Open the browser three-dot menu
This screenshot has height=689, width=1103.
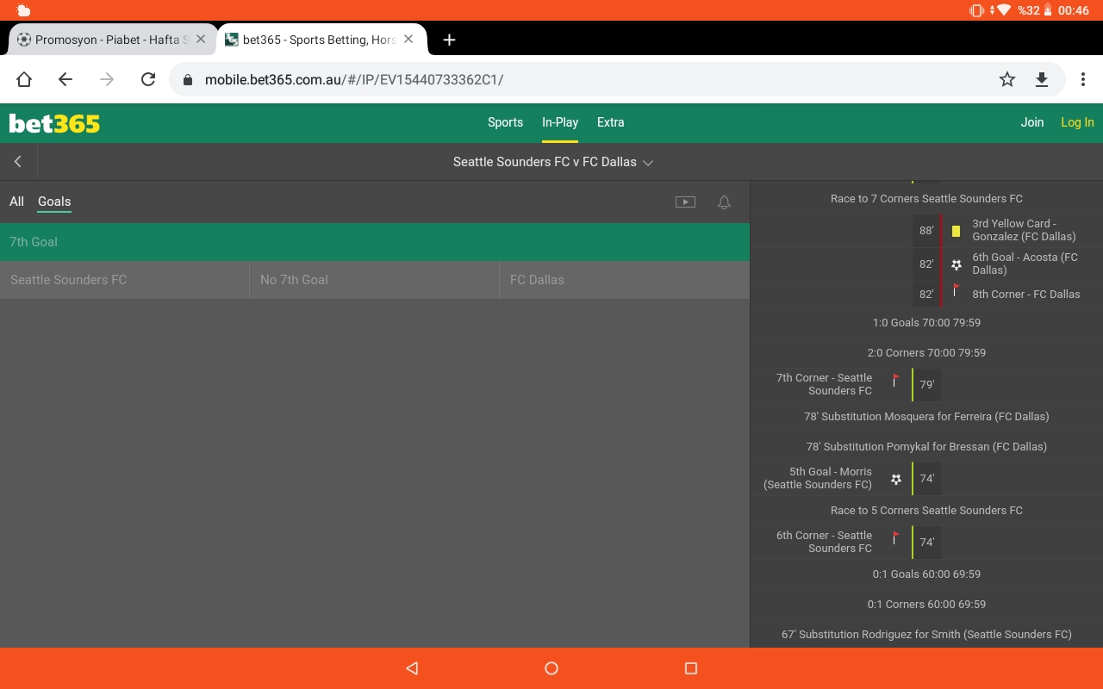tap(1083, 79)
